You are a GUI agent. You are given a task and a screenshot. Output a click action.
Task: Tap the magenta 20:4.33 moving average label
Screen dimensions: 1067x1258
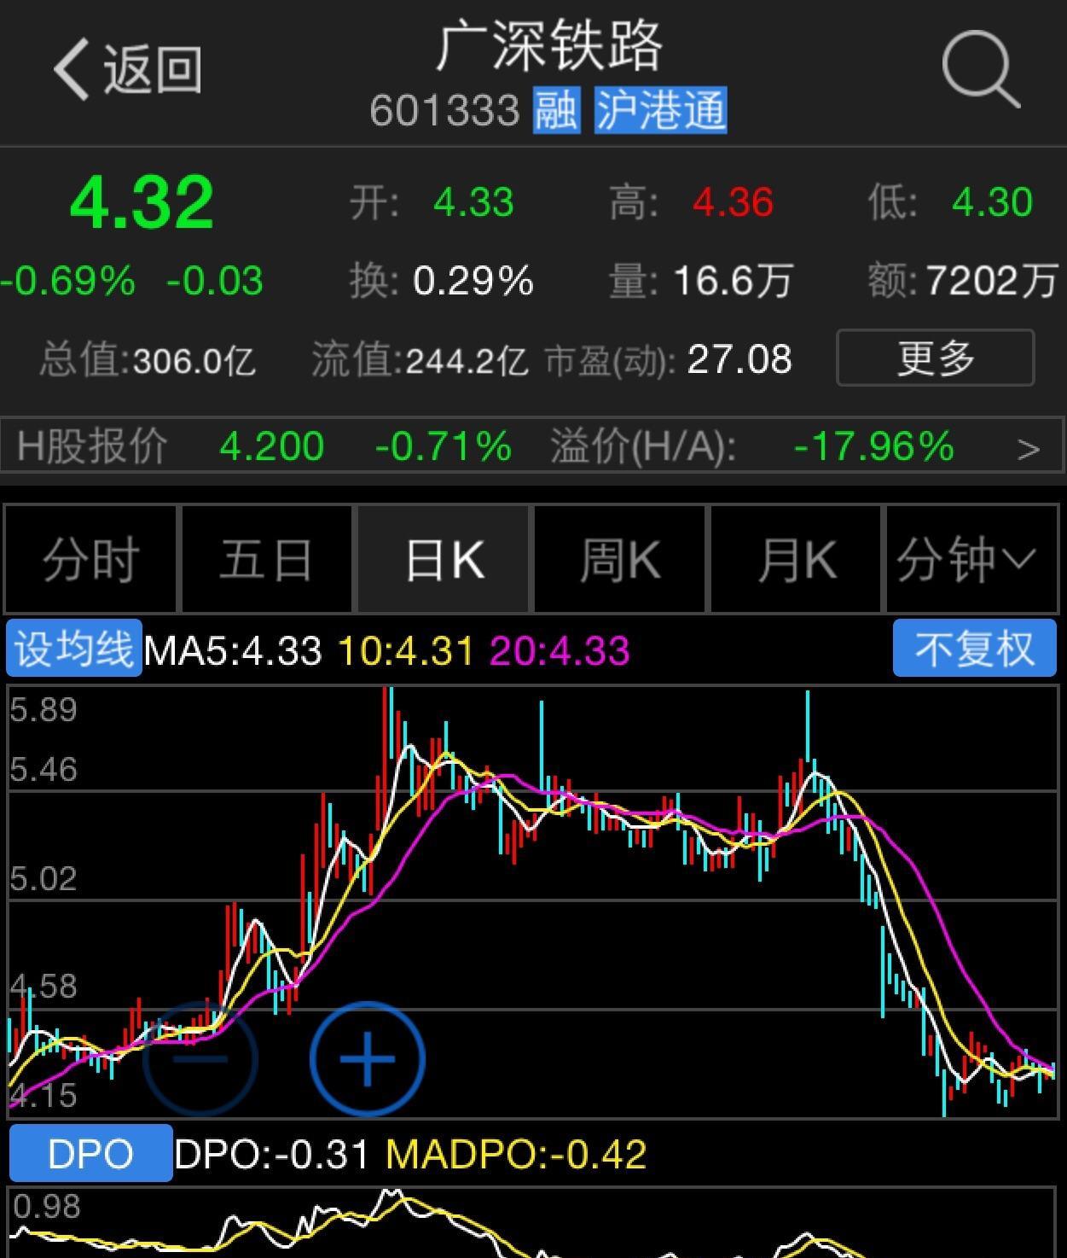(x=560, y=650)
